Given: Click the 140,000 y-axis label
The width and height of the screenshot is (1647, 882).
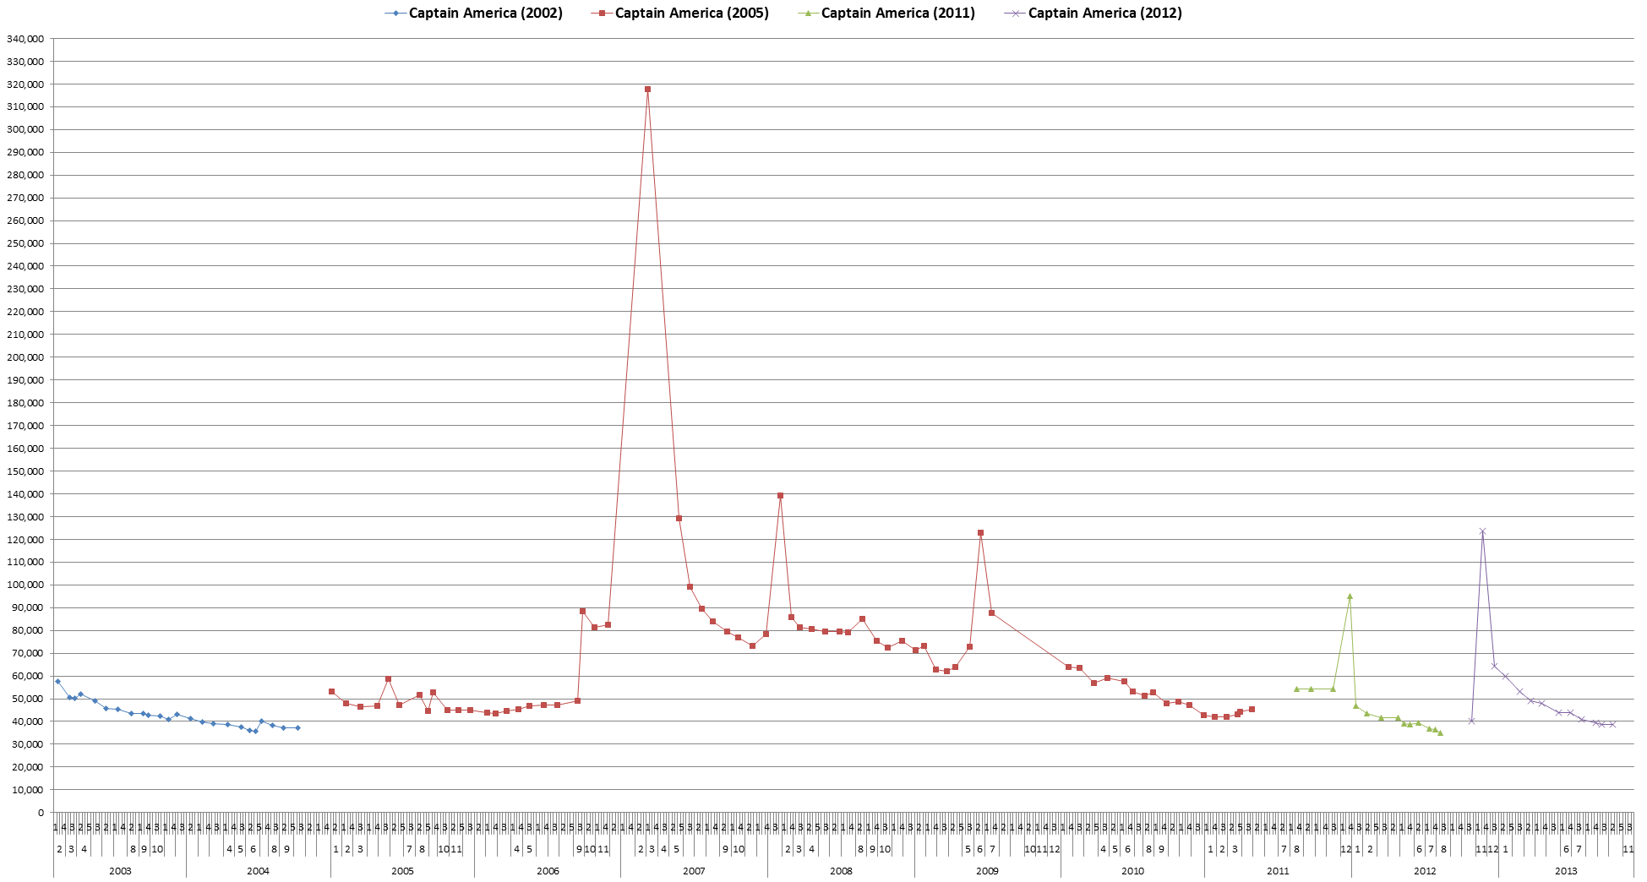Looking at the screenshot, I should coord(25,494).
